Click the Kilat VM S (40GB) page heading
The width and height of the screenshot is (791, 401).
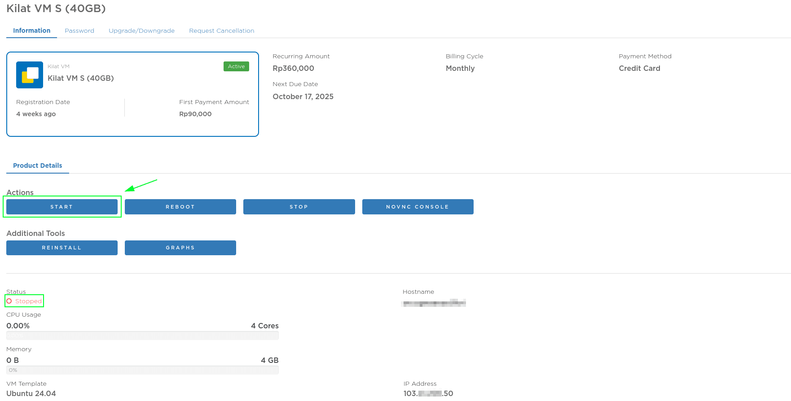coord(56,9)
